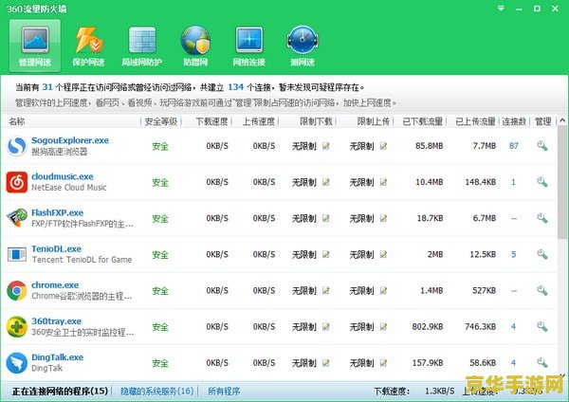Click 31 programs count in summary
569x402 pixels.
[x=47, y=87]
